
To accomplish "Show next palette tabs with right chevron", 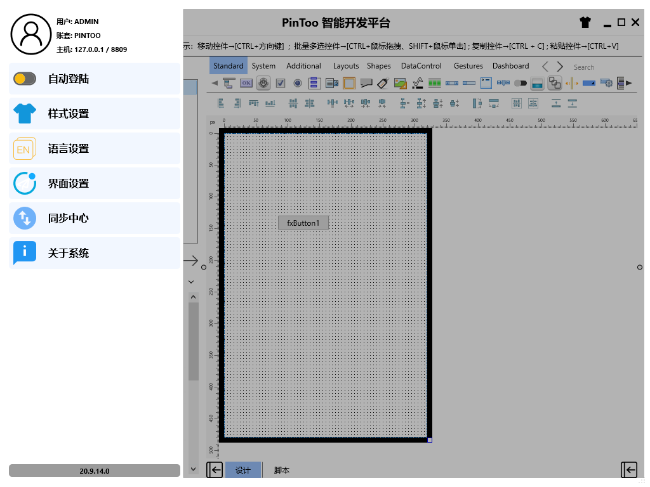I will point(560,66).
